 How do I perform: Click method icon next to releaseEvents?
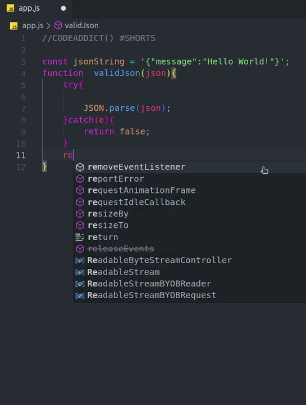[80, 249]
